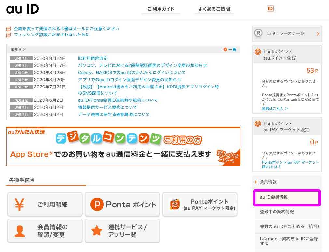The height and width of the screenshot is (252, 329).
Task: Click external link icon beside 企業を装って notice
Action: (8, 29)
